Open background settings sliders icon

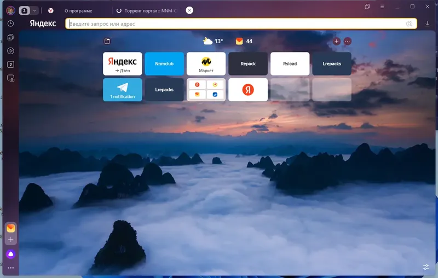tap(426, 267)
